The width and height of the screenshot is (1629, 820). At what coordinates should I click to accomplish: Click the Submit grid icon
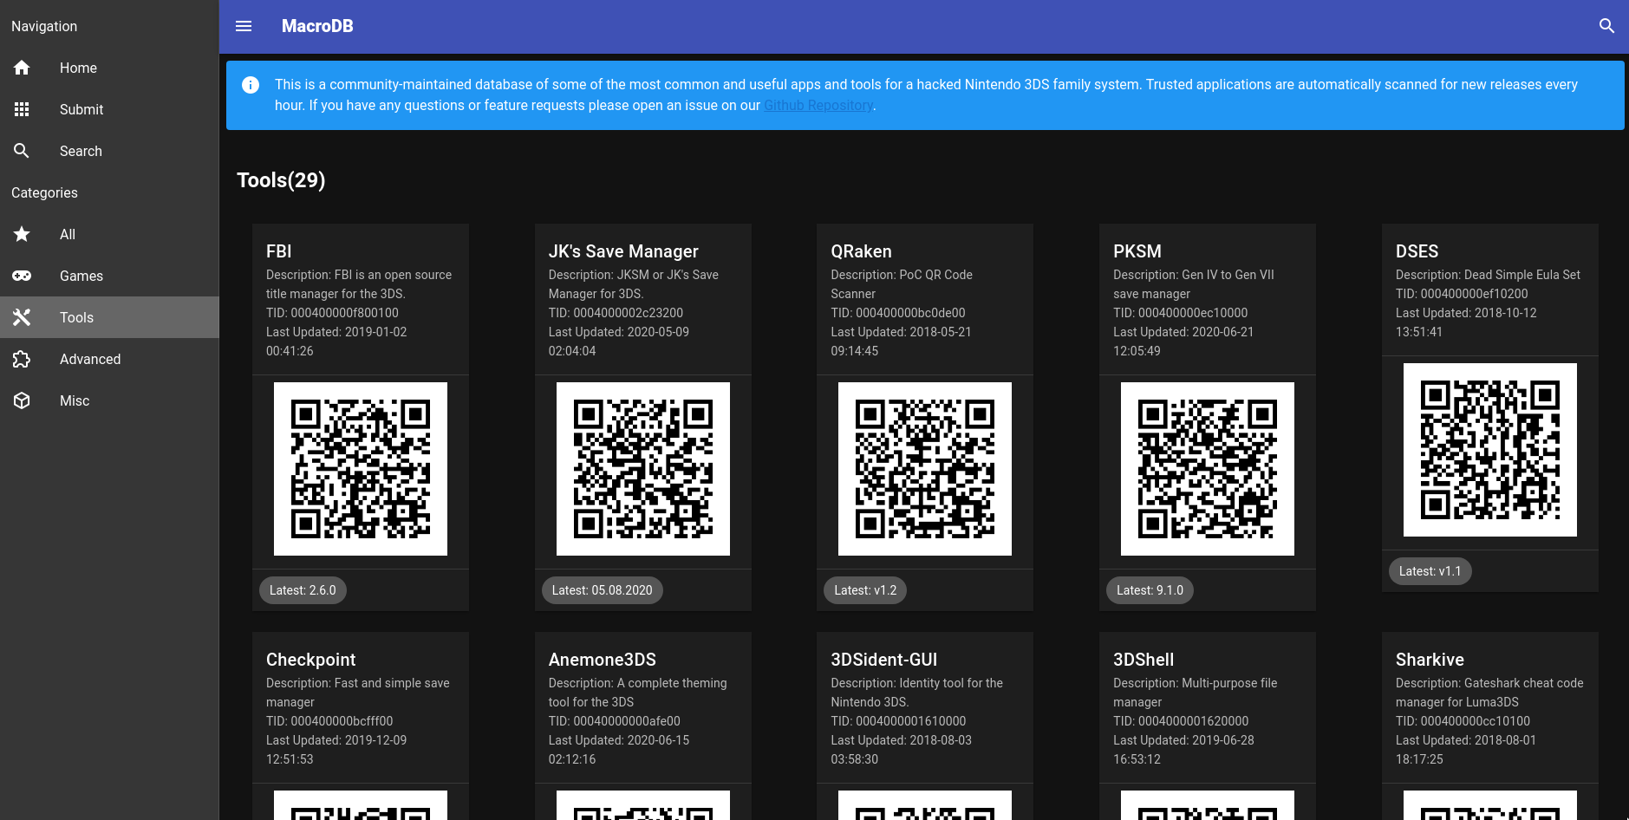click(22, 109)
